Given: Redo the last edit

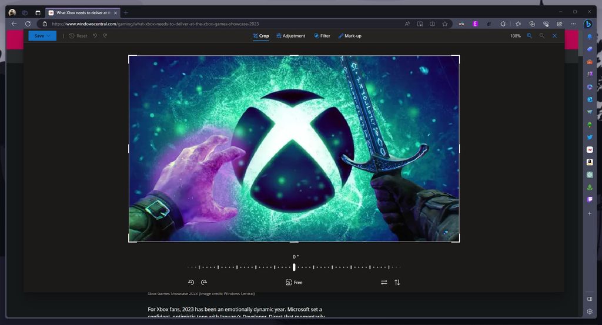Looking at the screenshot, I should click(x=105, y=36).
